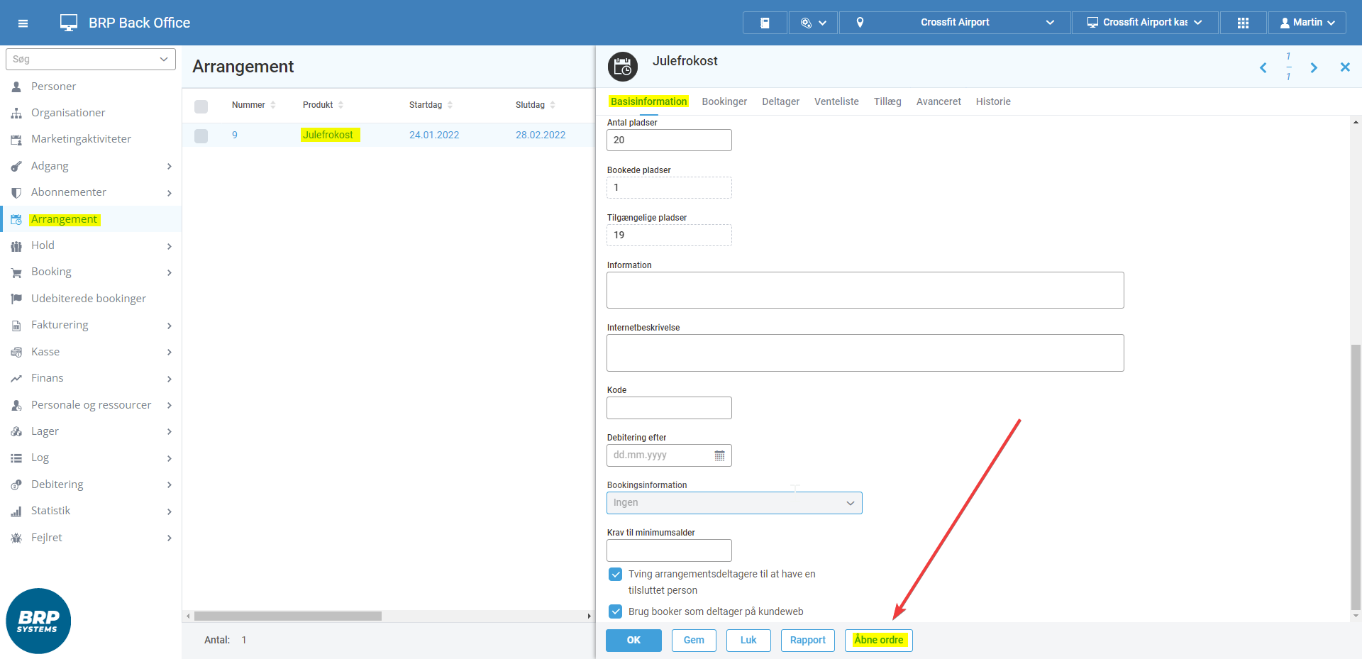Click the location pin icon
The width and height of the screenshot is (1362, 659).
pyautogui.click(x=860, y=23)
